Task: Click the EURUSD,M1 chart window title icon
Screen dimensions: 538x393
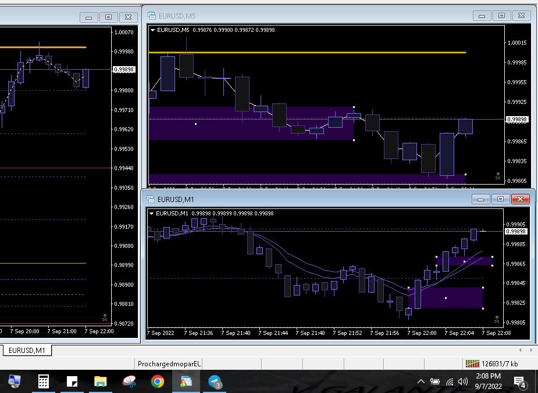Action: coord(151,199)
